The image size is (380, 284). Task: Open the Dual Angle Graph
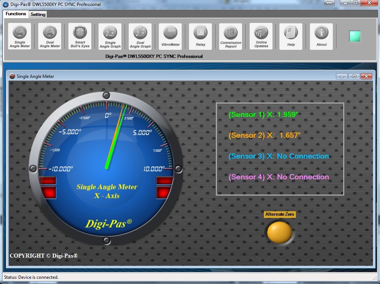point(140,36)
